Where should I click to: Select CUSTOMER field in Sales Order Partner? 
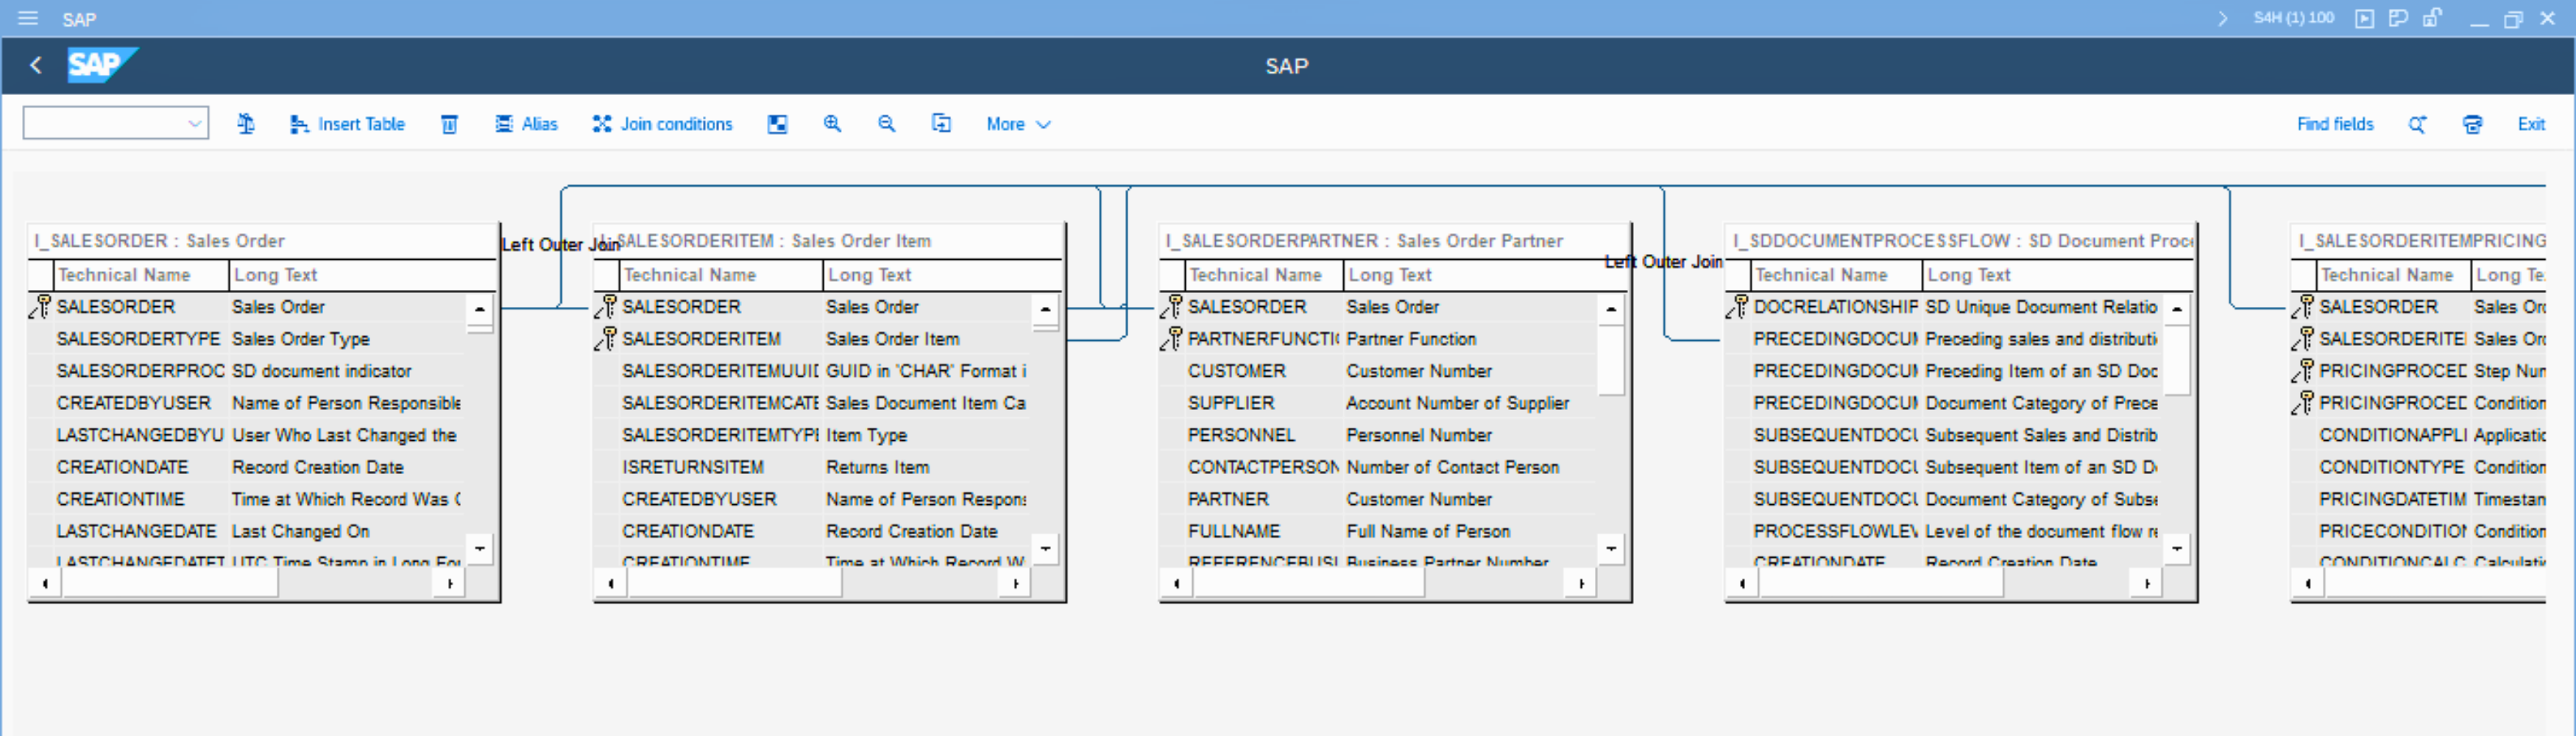[x=1236, y=371]
